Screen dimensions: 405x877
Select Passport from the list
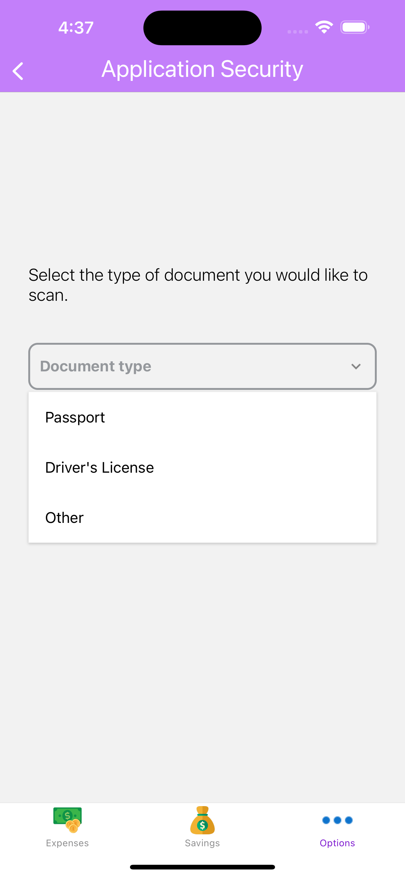(x=75, y=417)
